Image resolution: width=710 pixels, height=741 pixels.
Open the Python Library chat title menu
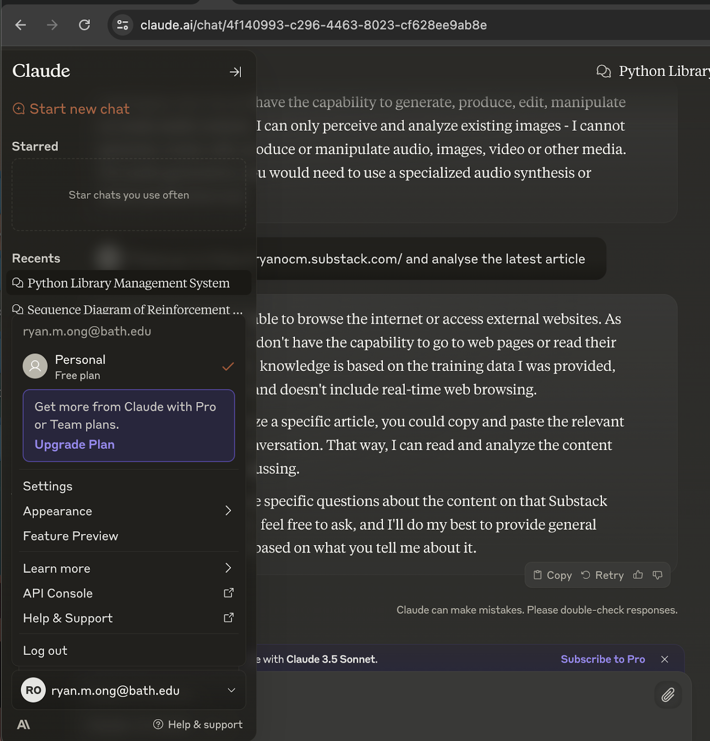(664, 71)
